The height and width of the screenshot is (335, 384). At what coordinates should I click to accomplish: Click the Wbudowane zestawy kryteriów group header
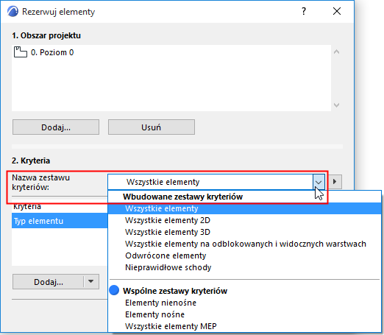[182, 197]
